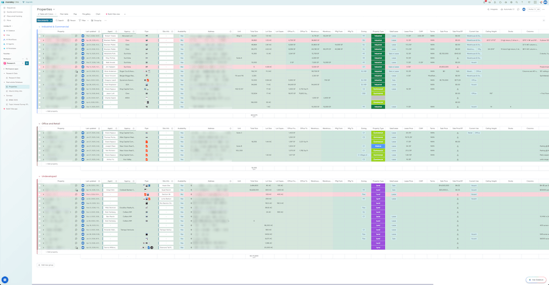This screenshot has height=285, width=549.
Task: Open the help question mark icon
Action: click(522, 2)
